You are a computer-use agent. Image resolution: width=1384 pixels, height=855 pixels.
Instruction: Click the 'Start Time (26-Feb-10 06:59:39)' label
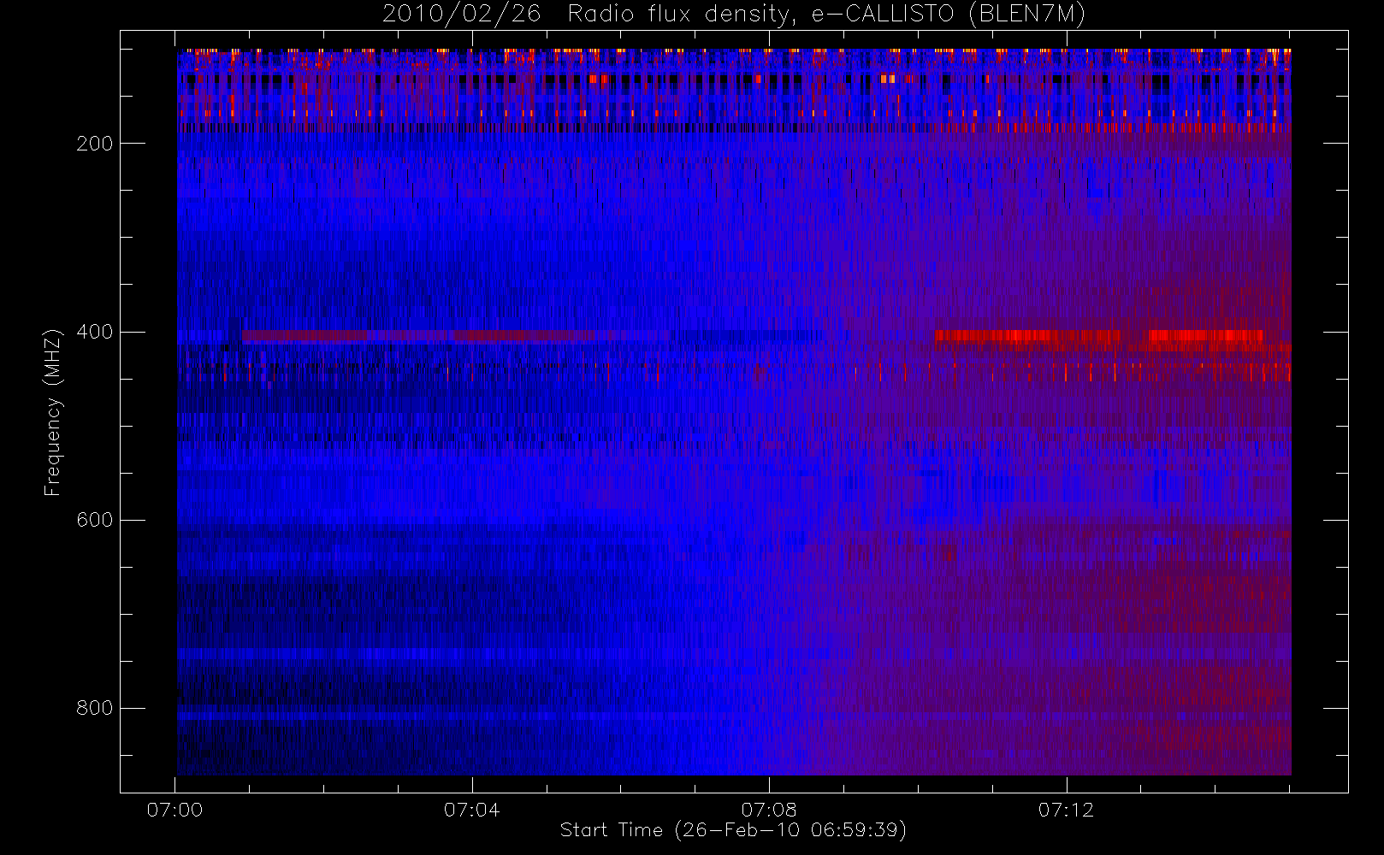pyautogui.click(x=733, y=830)
